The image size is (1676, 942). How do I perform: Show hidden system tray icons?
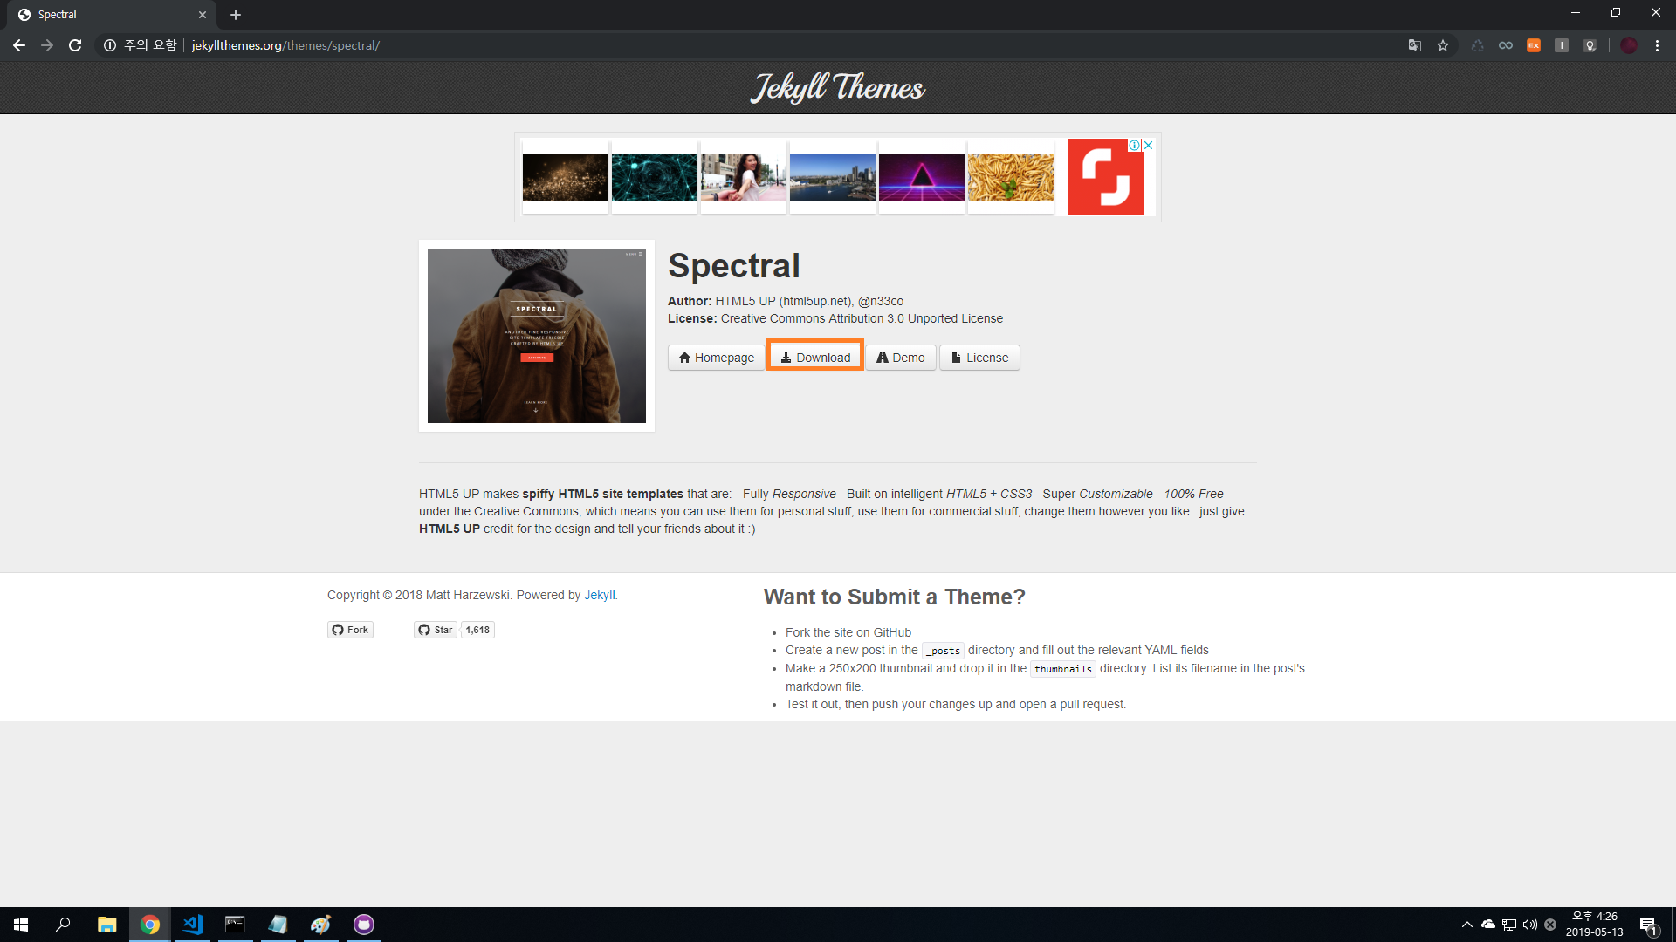pyautogui.click(x=1467, y=925)
